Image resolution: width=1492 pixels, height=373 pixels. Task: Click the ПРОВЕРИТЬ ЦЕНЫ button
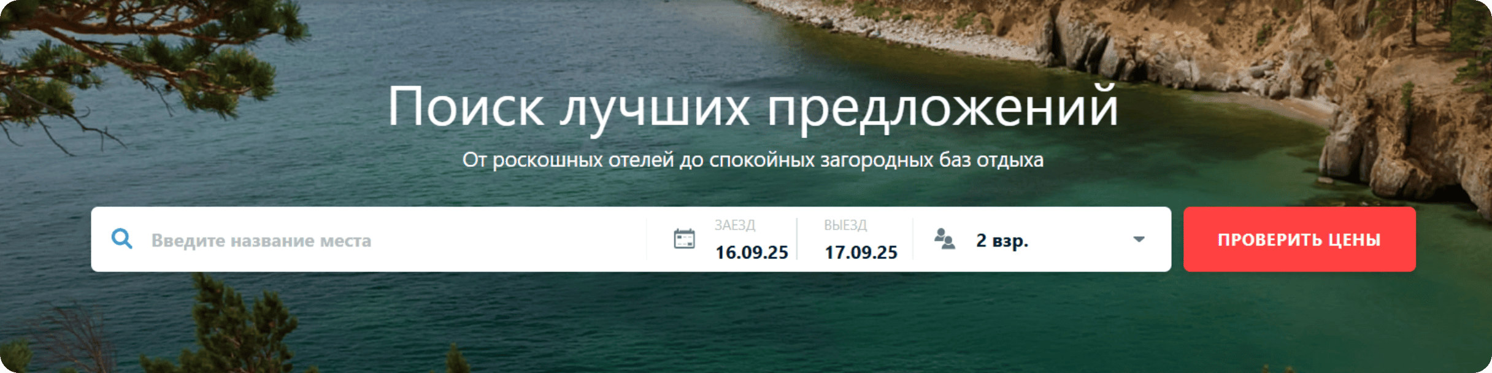1299,239
